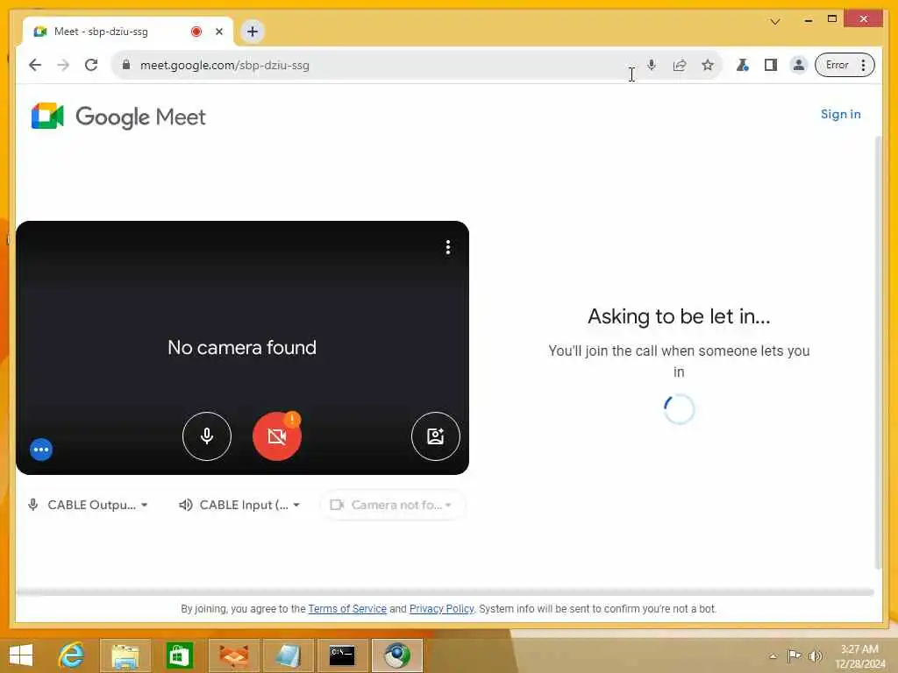This screenshot has width=898, height=673.
Task: Click the horizontal page scrollbar
Action: (x=445, y=592)
